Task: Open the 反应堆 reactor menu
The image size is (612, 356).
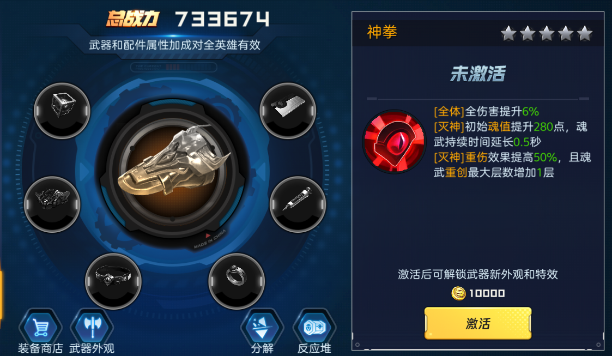Action: [314, 331]
